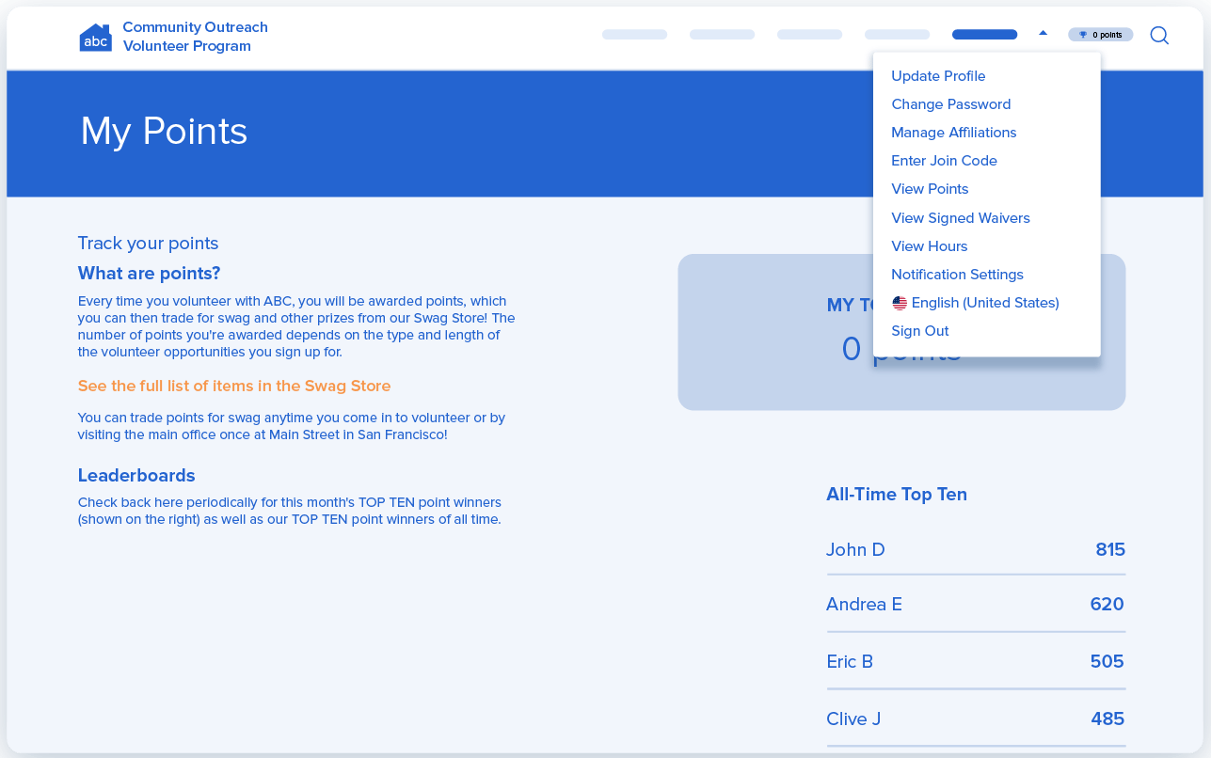
Task: Open the search magnifier icon
Action: (1159, 36)
